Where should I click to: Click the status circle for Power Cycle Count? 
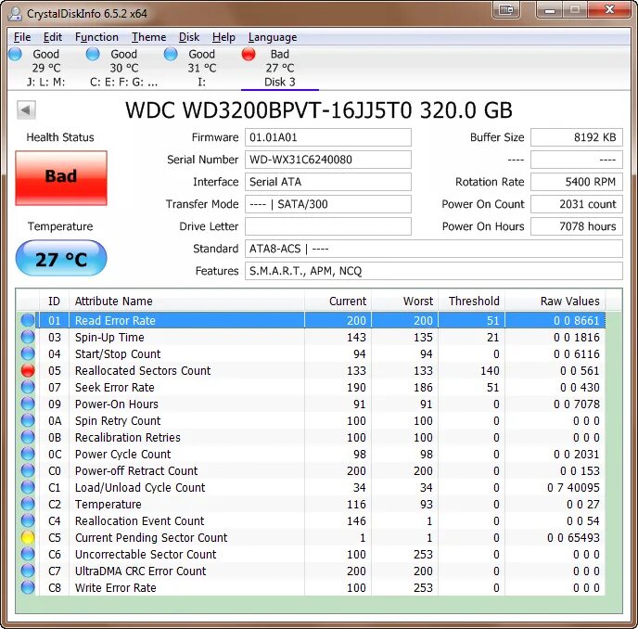(28, 454)
